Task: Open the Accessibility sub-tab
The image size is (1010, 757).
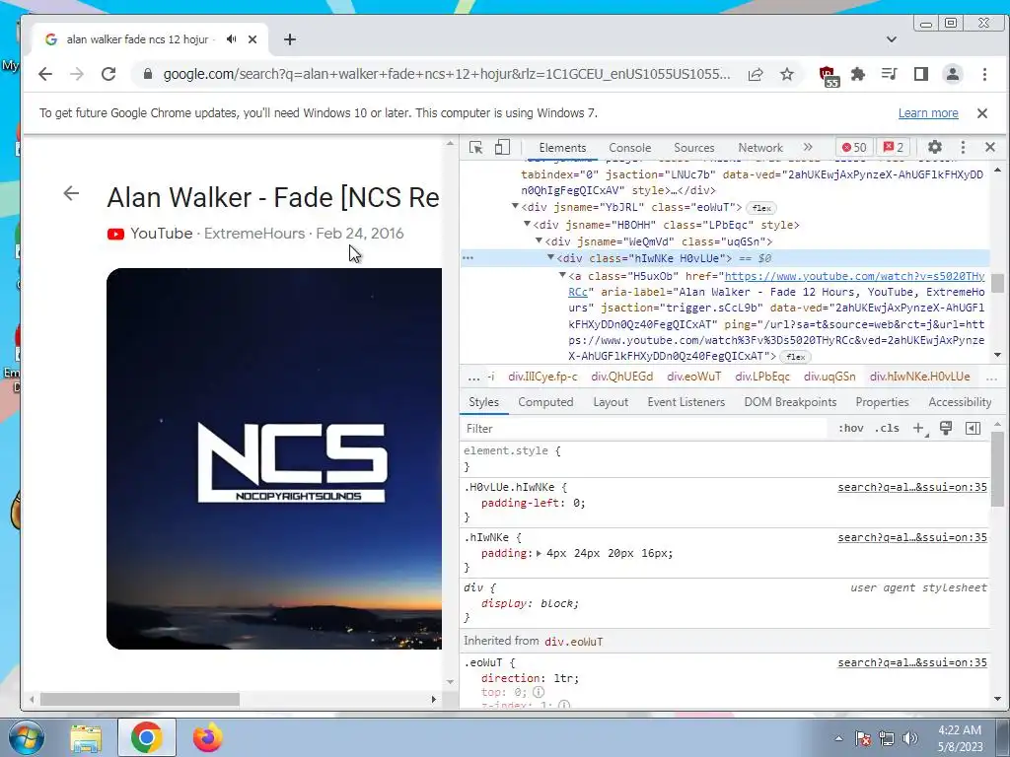Action: click(960, 402)
